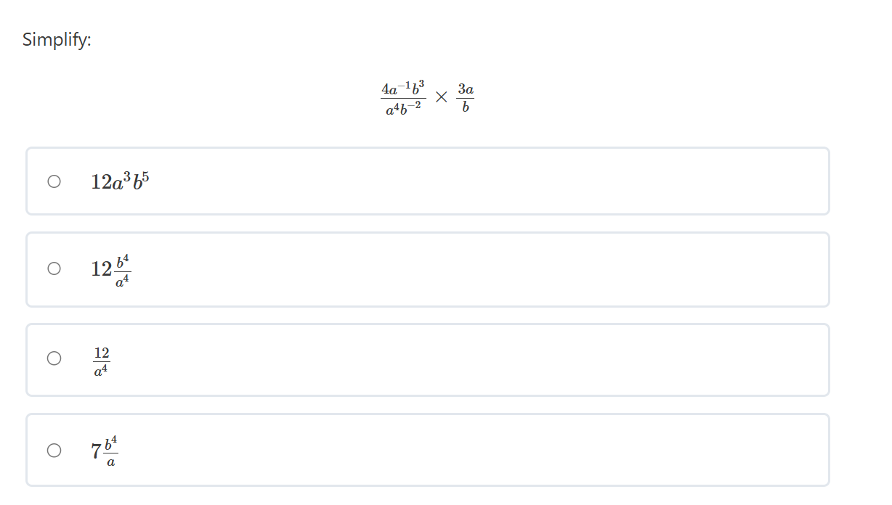Click the bottom answer choice text 7b⁴/a

pyautogui.click(x=104, y=450)
